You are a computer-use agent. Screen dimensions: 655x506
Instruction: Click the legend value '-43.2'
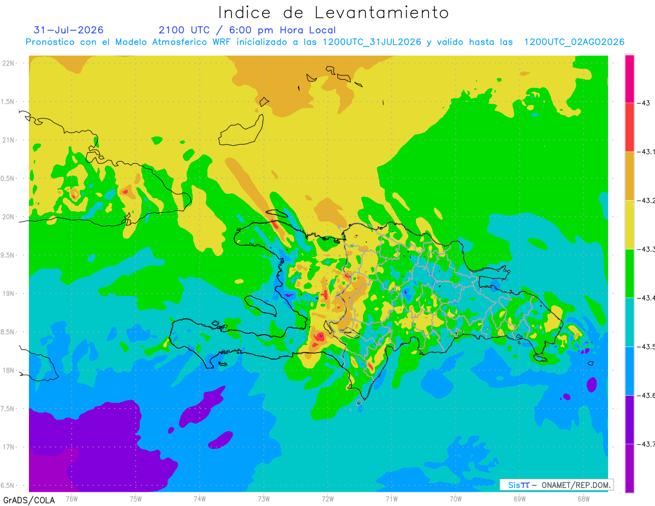pos(646,200)
